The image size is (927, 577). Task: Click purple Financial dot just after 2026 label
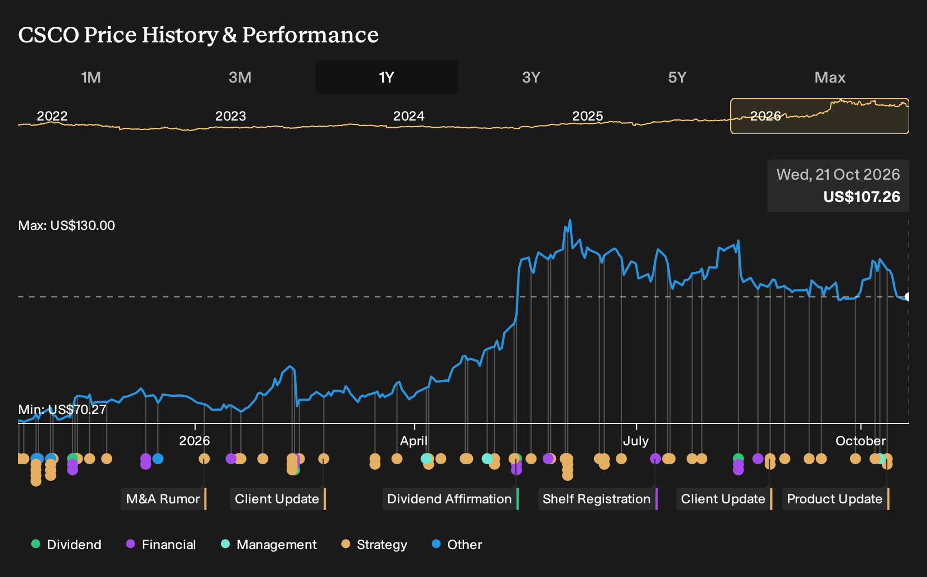[231, 459]
